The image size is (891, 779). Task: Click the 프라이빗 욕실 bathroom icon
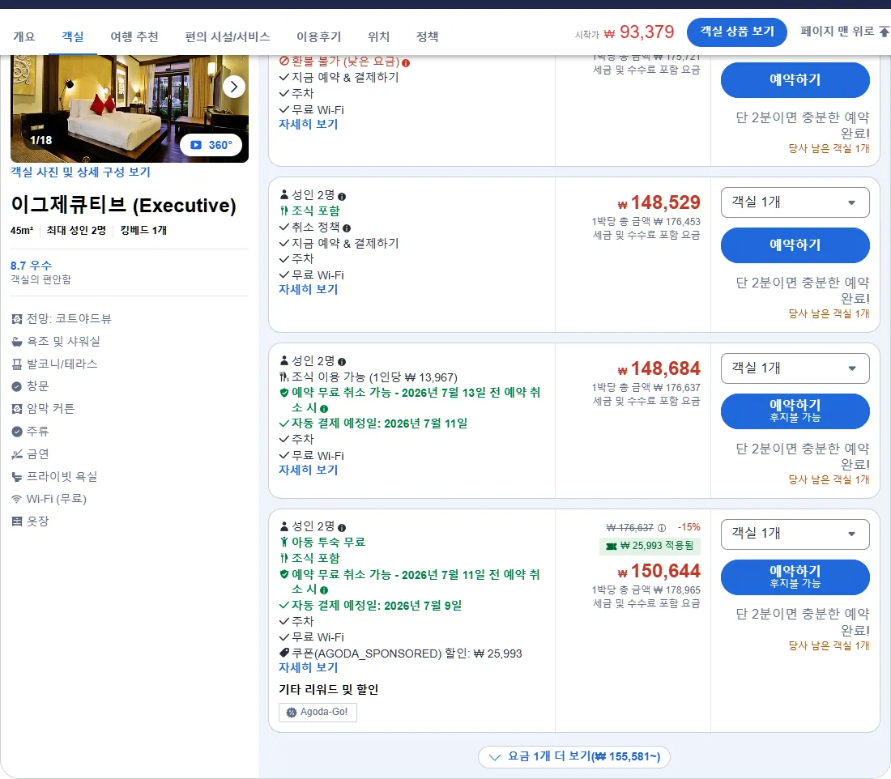click(17, 477)
